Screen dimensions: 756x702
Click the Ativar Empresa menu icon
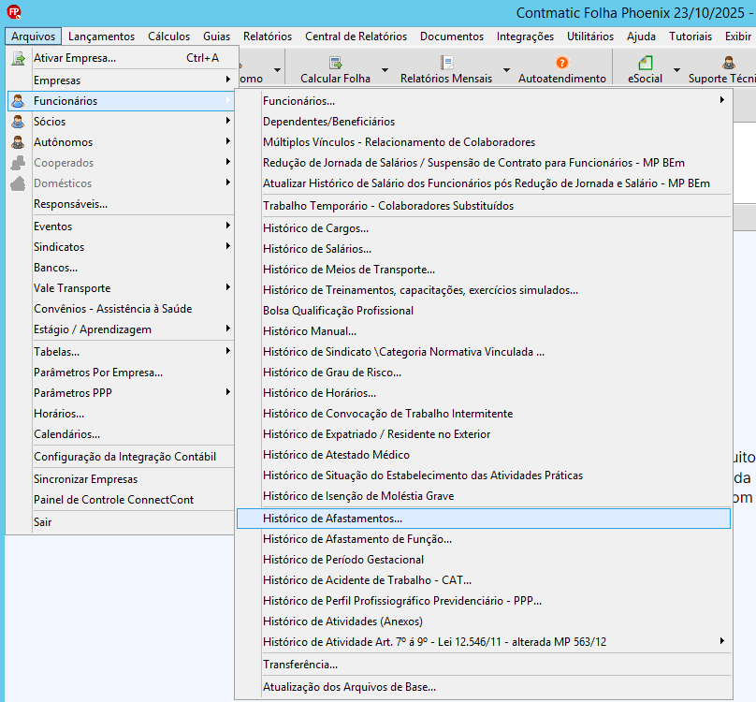(x=18, y=58)
